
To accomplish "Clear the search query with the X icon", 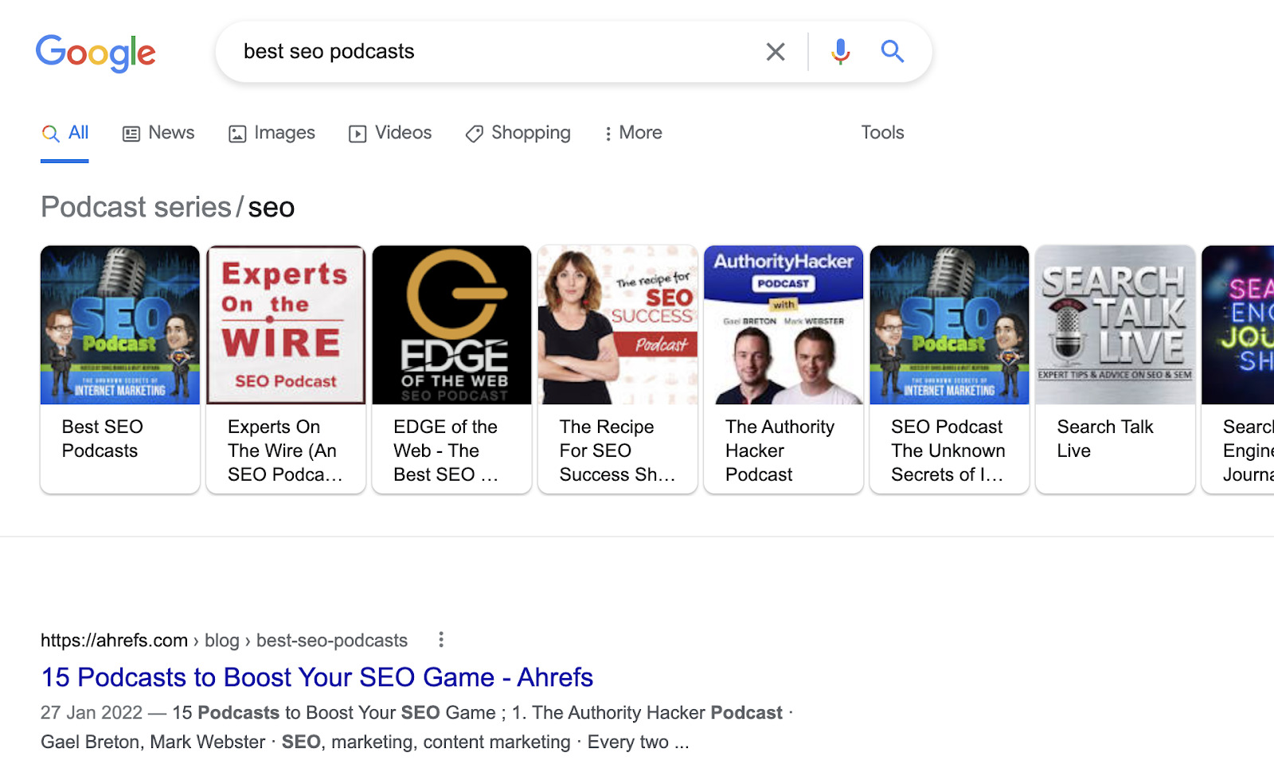I will click(775, 51).
